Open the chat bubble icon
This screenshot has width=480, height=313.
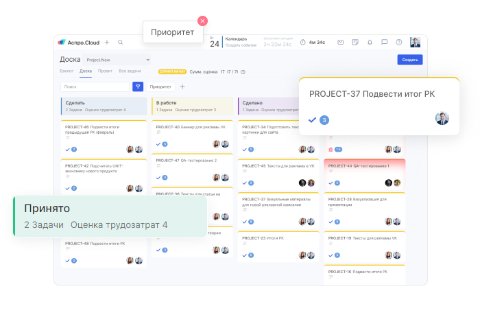pos(384,43)
